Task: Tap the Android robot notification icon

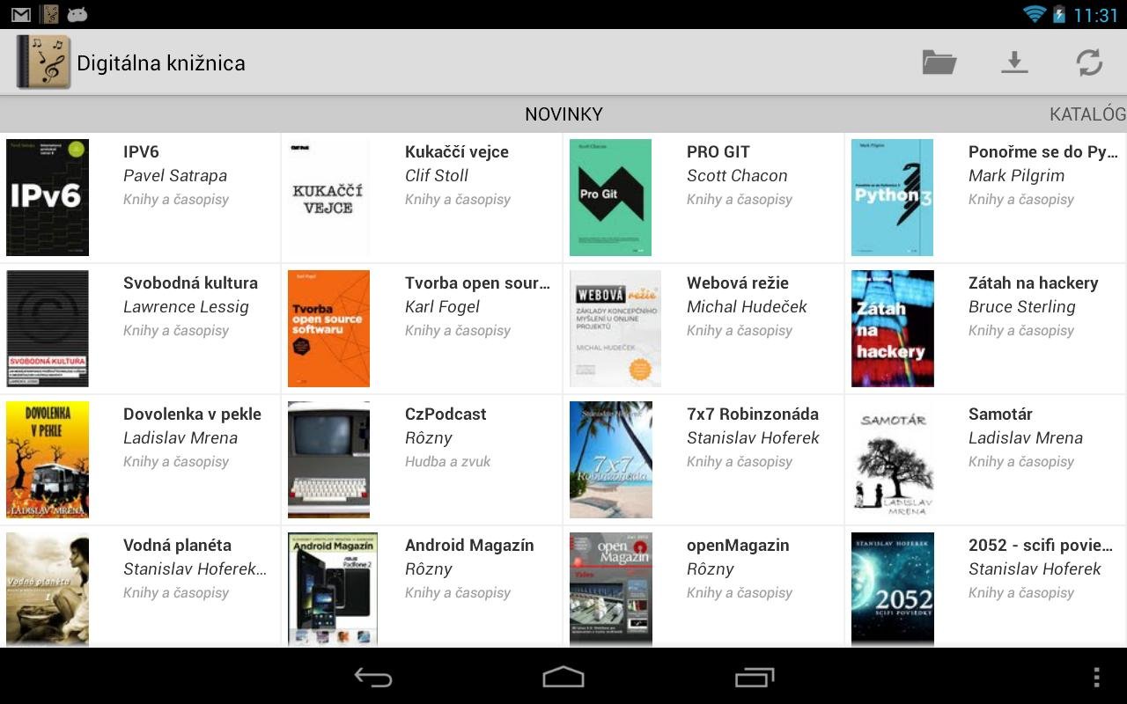Action: [77, 14]
